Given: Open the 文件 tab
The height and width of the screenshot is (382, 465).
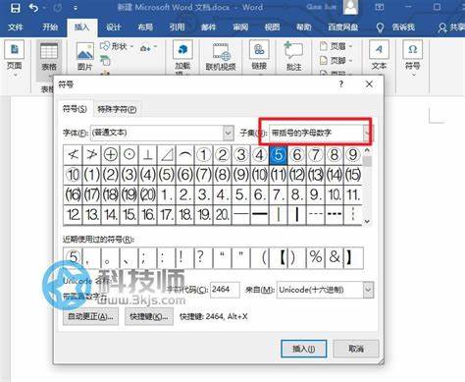Looking at the screenshot, I should pyautogui.click(x=16, y=27).
